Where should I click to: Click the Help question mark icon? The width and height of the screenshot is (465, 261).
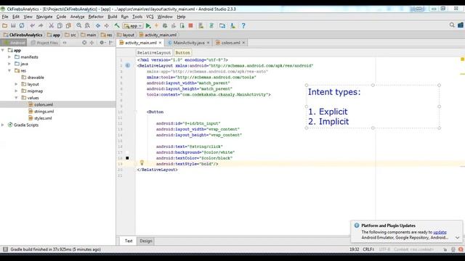[243, 26]
